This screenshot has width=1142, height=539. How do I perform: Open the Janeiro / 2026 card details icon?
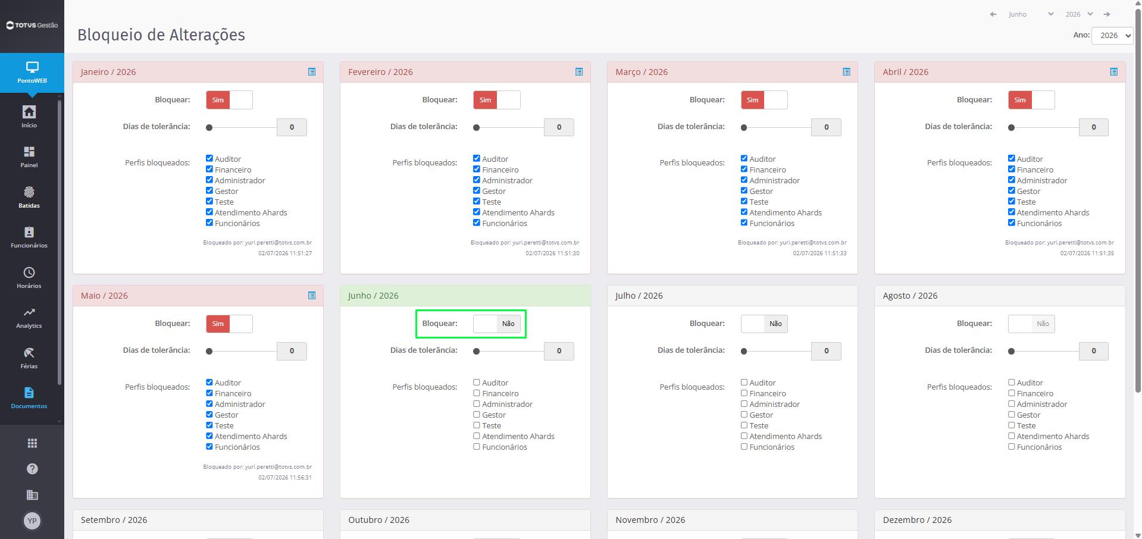point(312,72)
